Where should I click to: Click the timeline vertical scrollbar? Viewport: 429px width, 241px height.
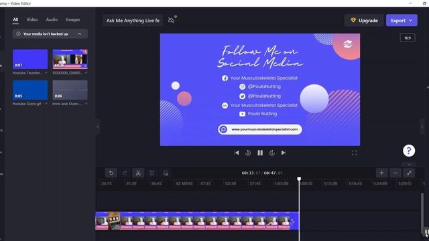tap(422, 213)
